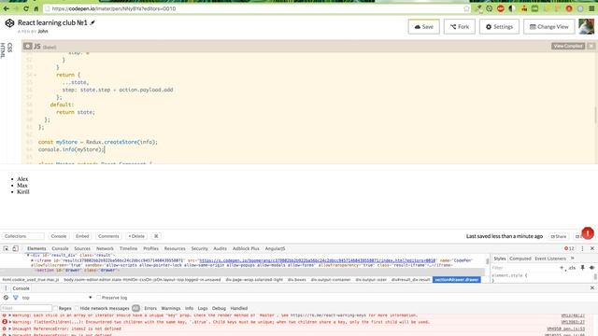Open the console drawer three-dot menu
Image resolution: width=598 pixels, height=336 pixels.
point(6,288)
